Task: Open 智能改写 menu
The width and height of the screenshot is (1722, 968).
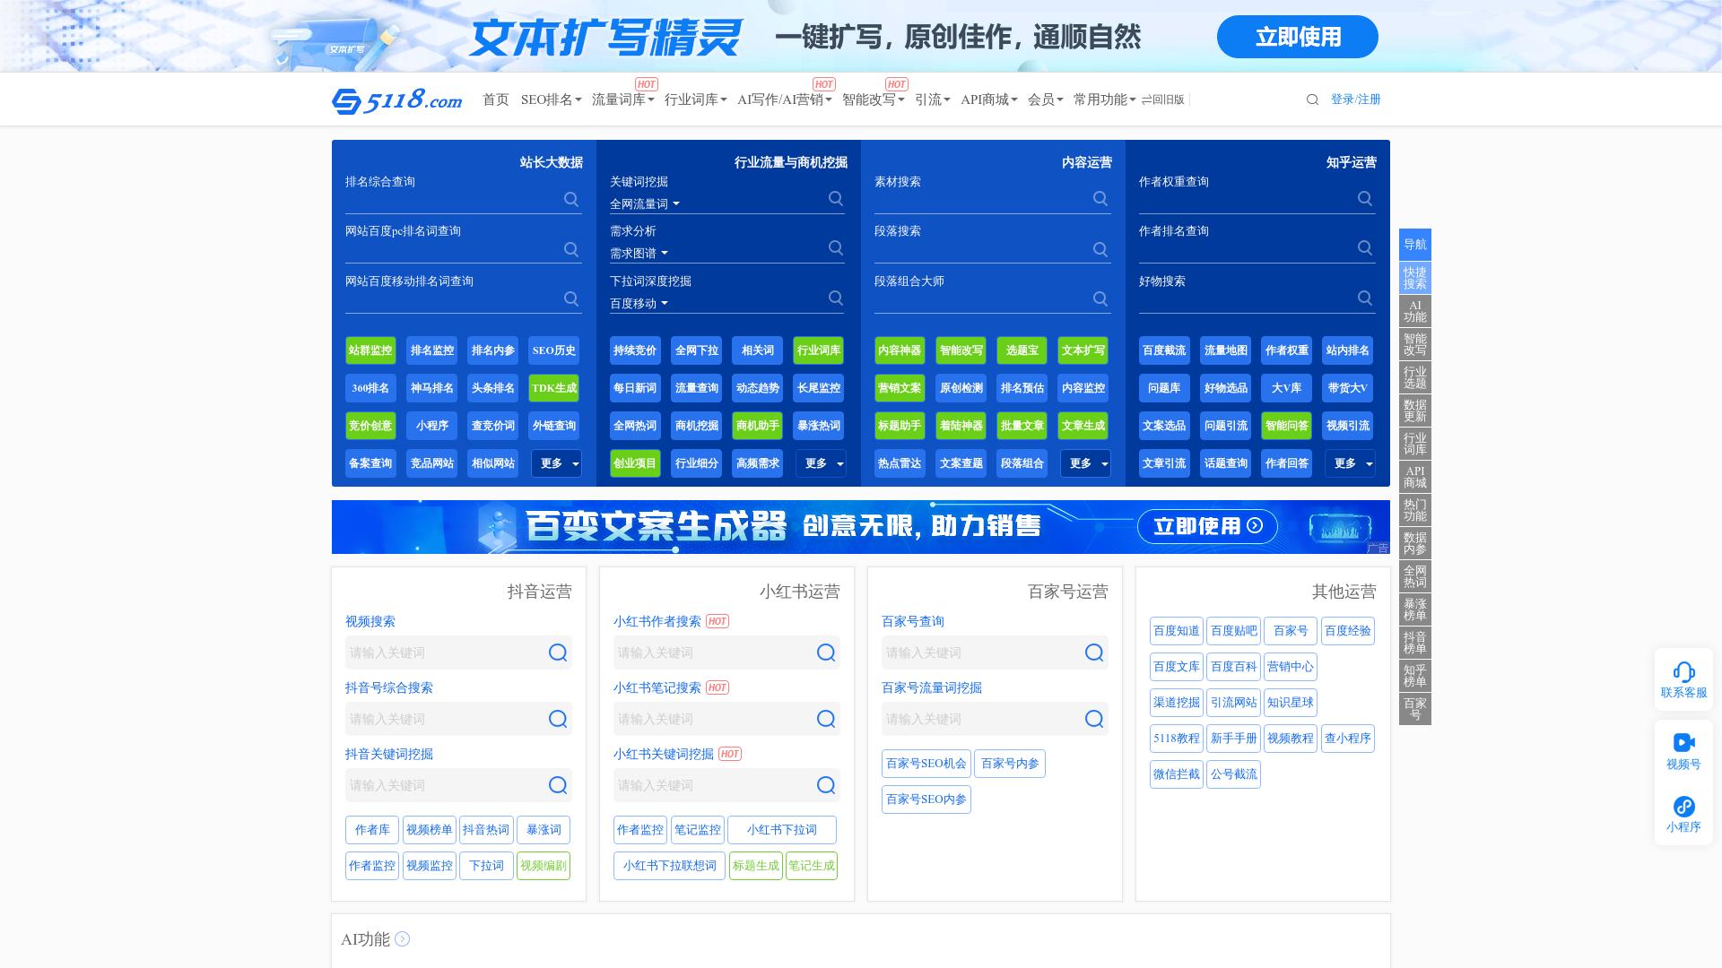Action: pyautogui.click(x=873, y=99)
